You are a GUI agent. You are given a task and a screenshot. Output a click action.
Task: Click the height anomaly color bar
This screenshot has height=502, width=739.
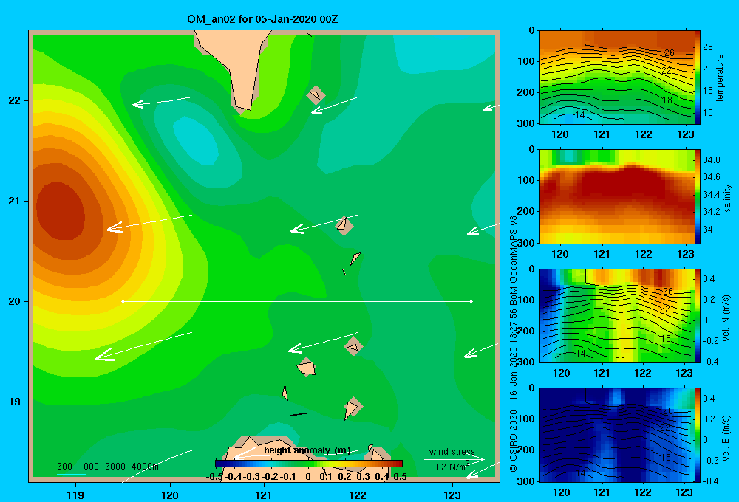click(x=309, y=464)
